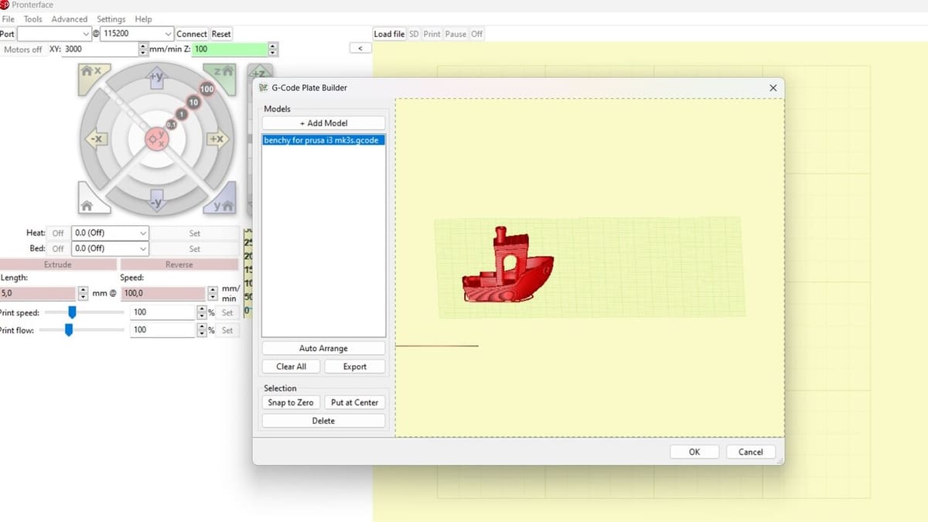The height and width of the screenshot is (522, 928).
Task: Select the 10 mm jog step marker
Action: pyautogui.click(x=194, y=102)
